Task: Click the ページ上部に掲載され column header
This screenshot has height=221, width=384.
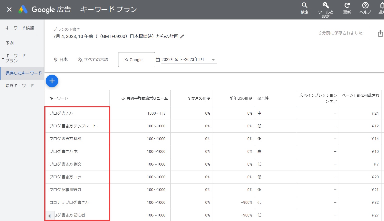Action: point(360,95)
